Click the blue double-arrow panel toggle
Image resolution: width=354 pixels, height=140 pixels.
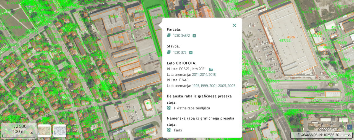(x=349, y=127)
